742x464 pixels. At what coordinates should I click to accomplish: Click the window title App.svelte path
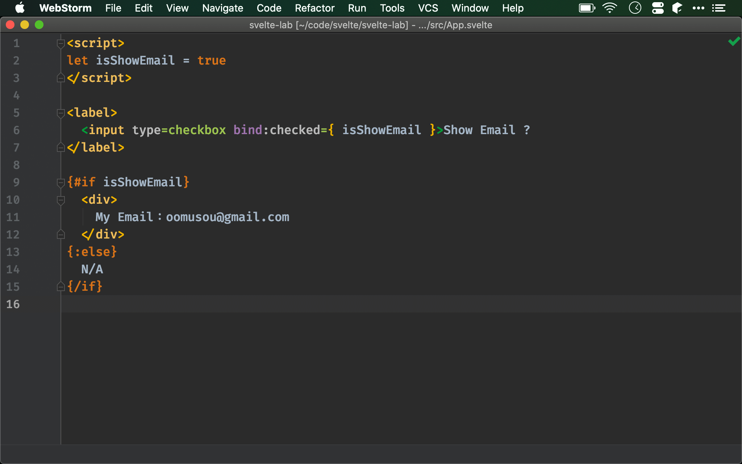(x=455, y=25)
